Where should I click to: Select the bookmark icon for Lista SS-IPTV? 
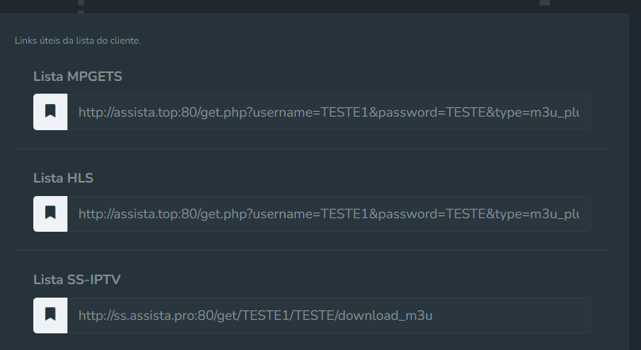[50, 315]
